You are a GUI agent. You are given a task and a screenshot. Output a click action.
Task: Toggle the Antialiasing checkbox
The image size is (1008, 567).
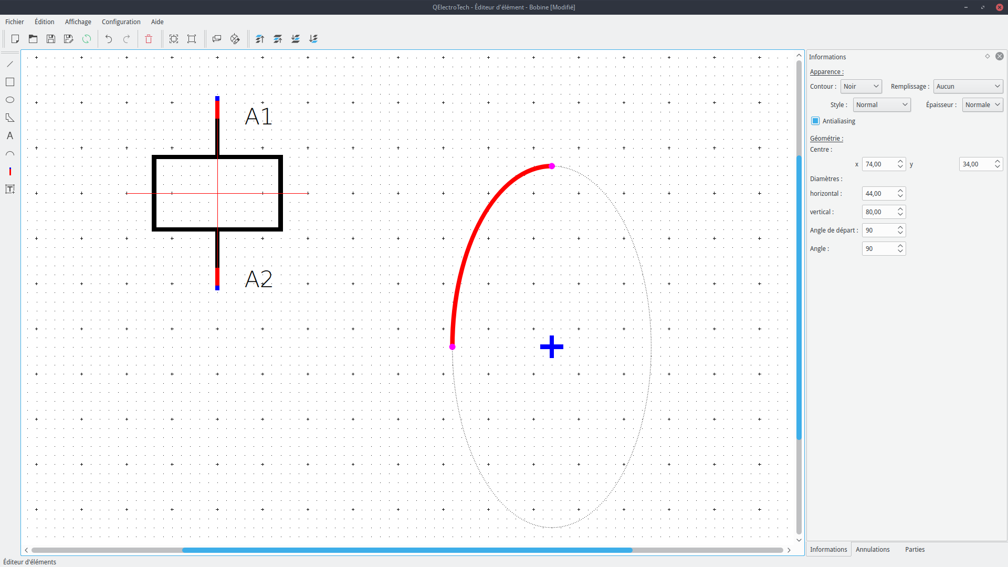pos(815,121)
